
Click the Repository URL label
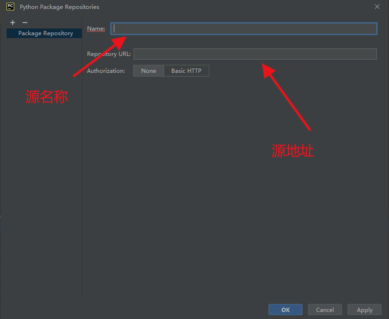[109, 54]
